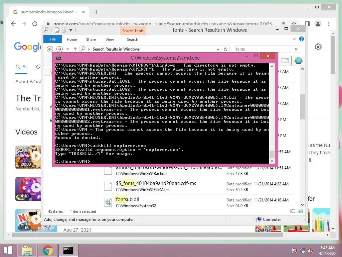
Task: Open Google quick settings gear
Action: point(318,47)
